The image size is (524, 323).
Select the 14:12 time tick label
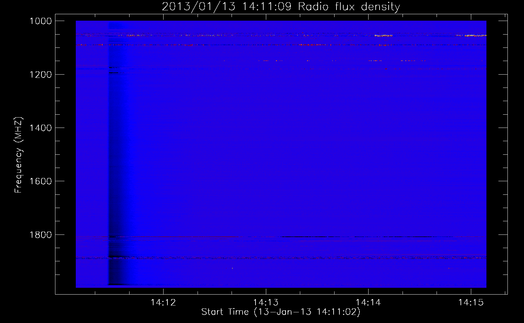click(163, 302)
